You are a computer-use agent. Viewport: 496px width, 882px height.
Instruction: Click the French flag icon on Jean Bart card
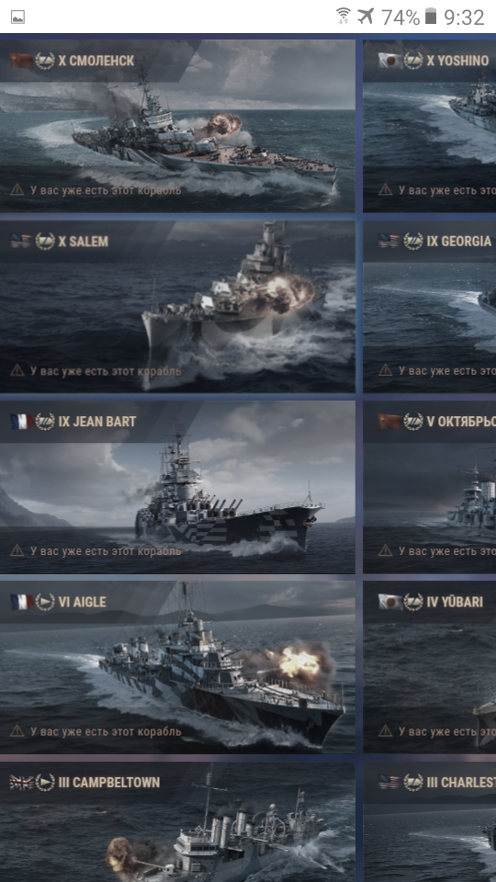pos(21,422)
